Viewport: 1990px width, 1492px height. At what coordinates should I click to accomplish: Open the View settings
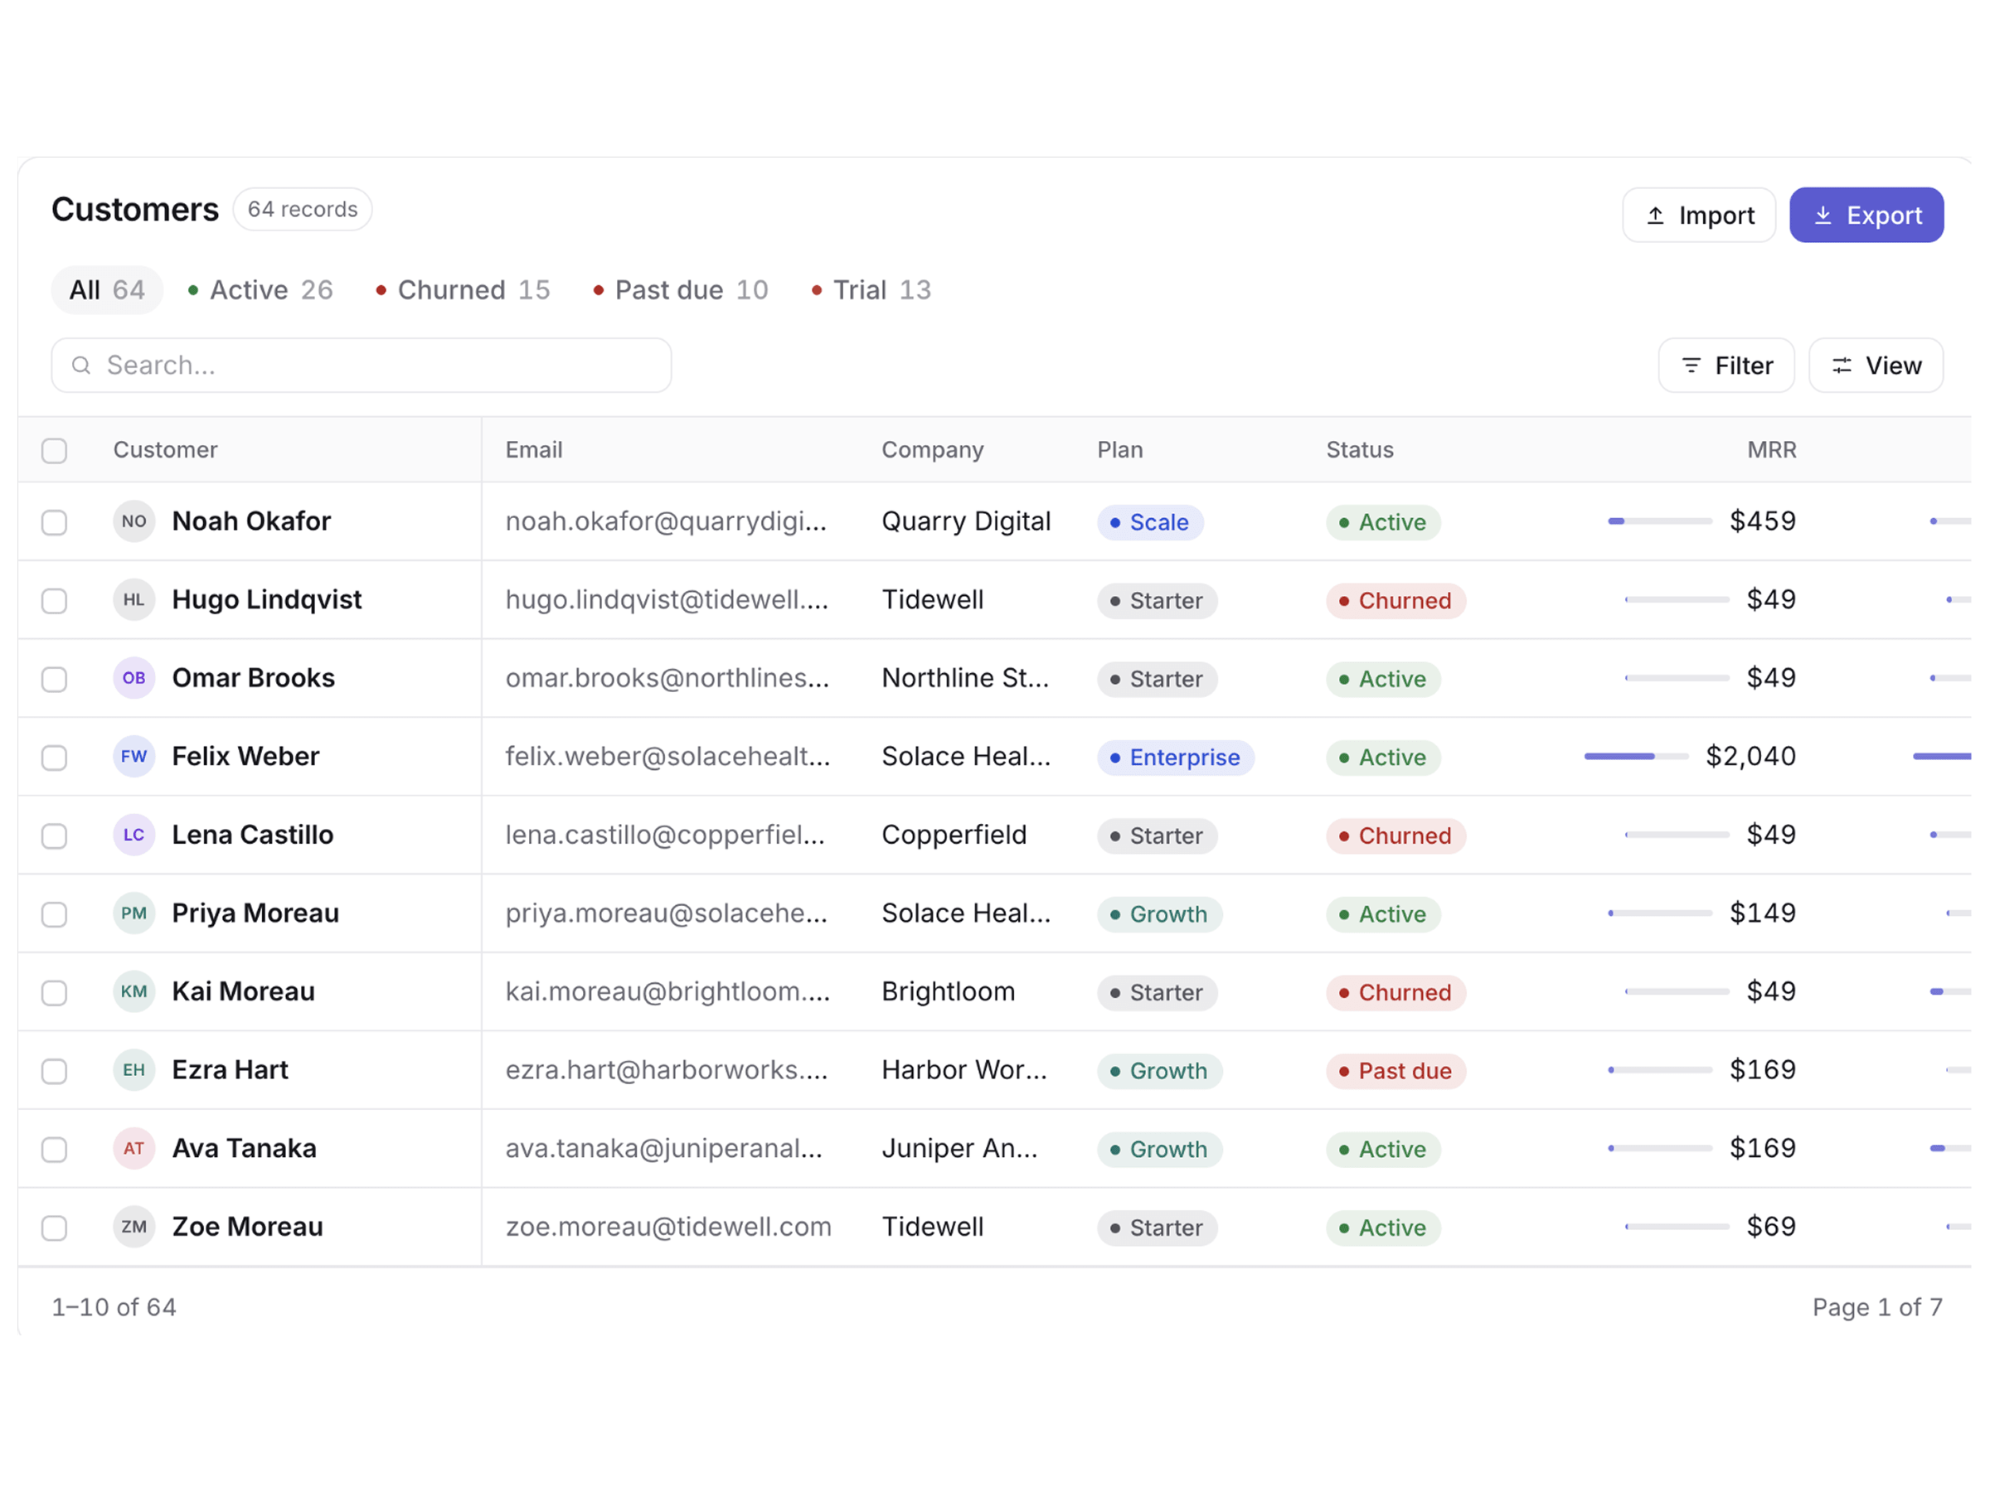pyautogui.click(x=1876, y=366)
